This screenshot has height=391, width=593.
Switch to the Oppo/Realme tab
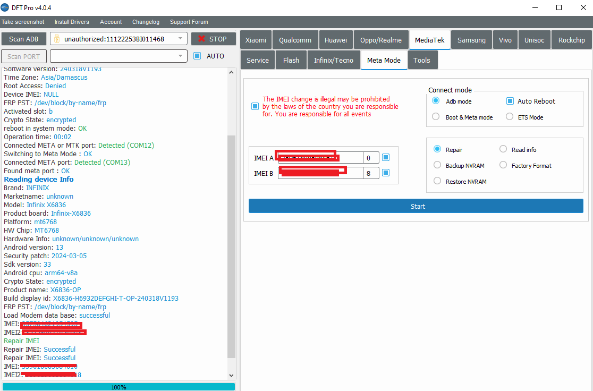(381, 40)
